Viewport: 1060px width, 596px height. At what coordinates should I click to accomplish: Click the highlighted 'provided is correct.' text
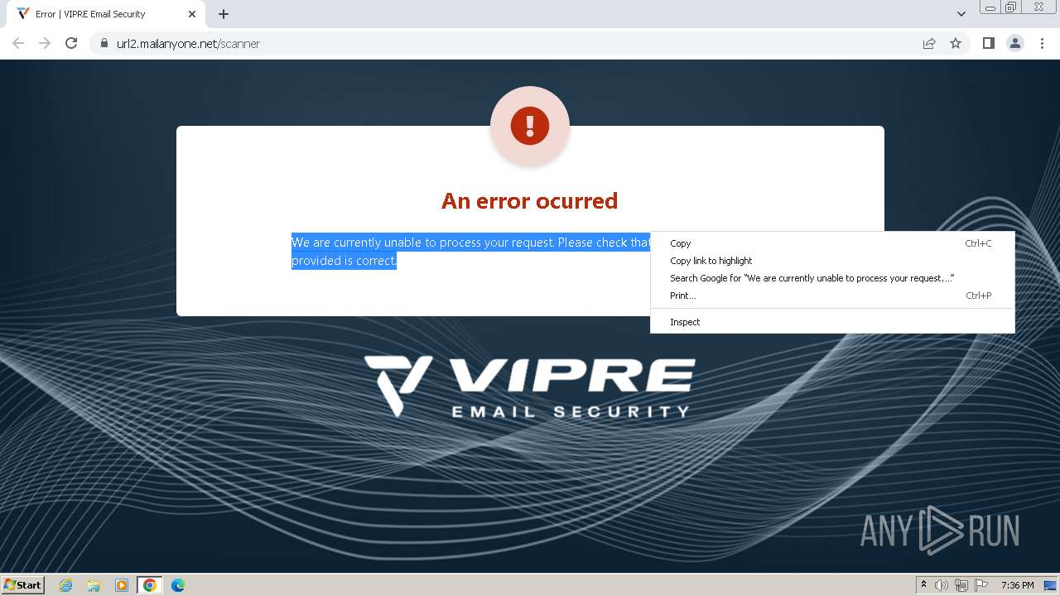pos(344,261)
